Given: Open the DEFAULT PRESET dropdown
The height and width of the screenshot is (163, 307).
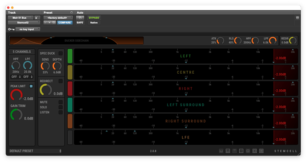Looking at the screenshot, I should tap(35, 151).
